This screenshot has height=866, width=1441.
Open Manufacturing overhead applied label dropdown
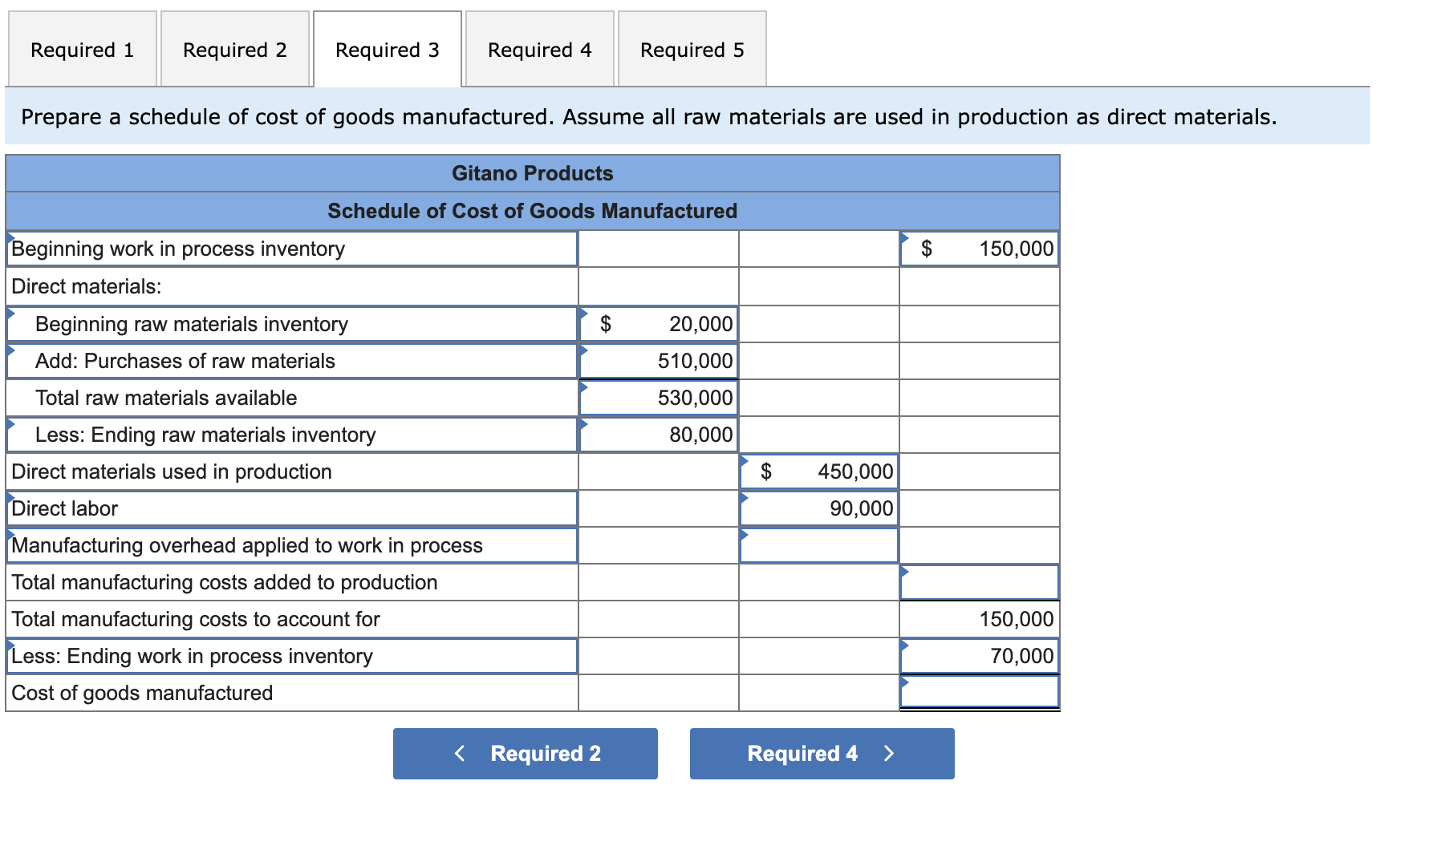tap(292, 545)
